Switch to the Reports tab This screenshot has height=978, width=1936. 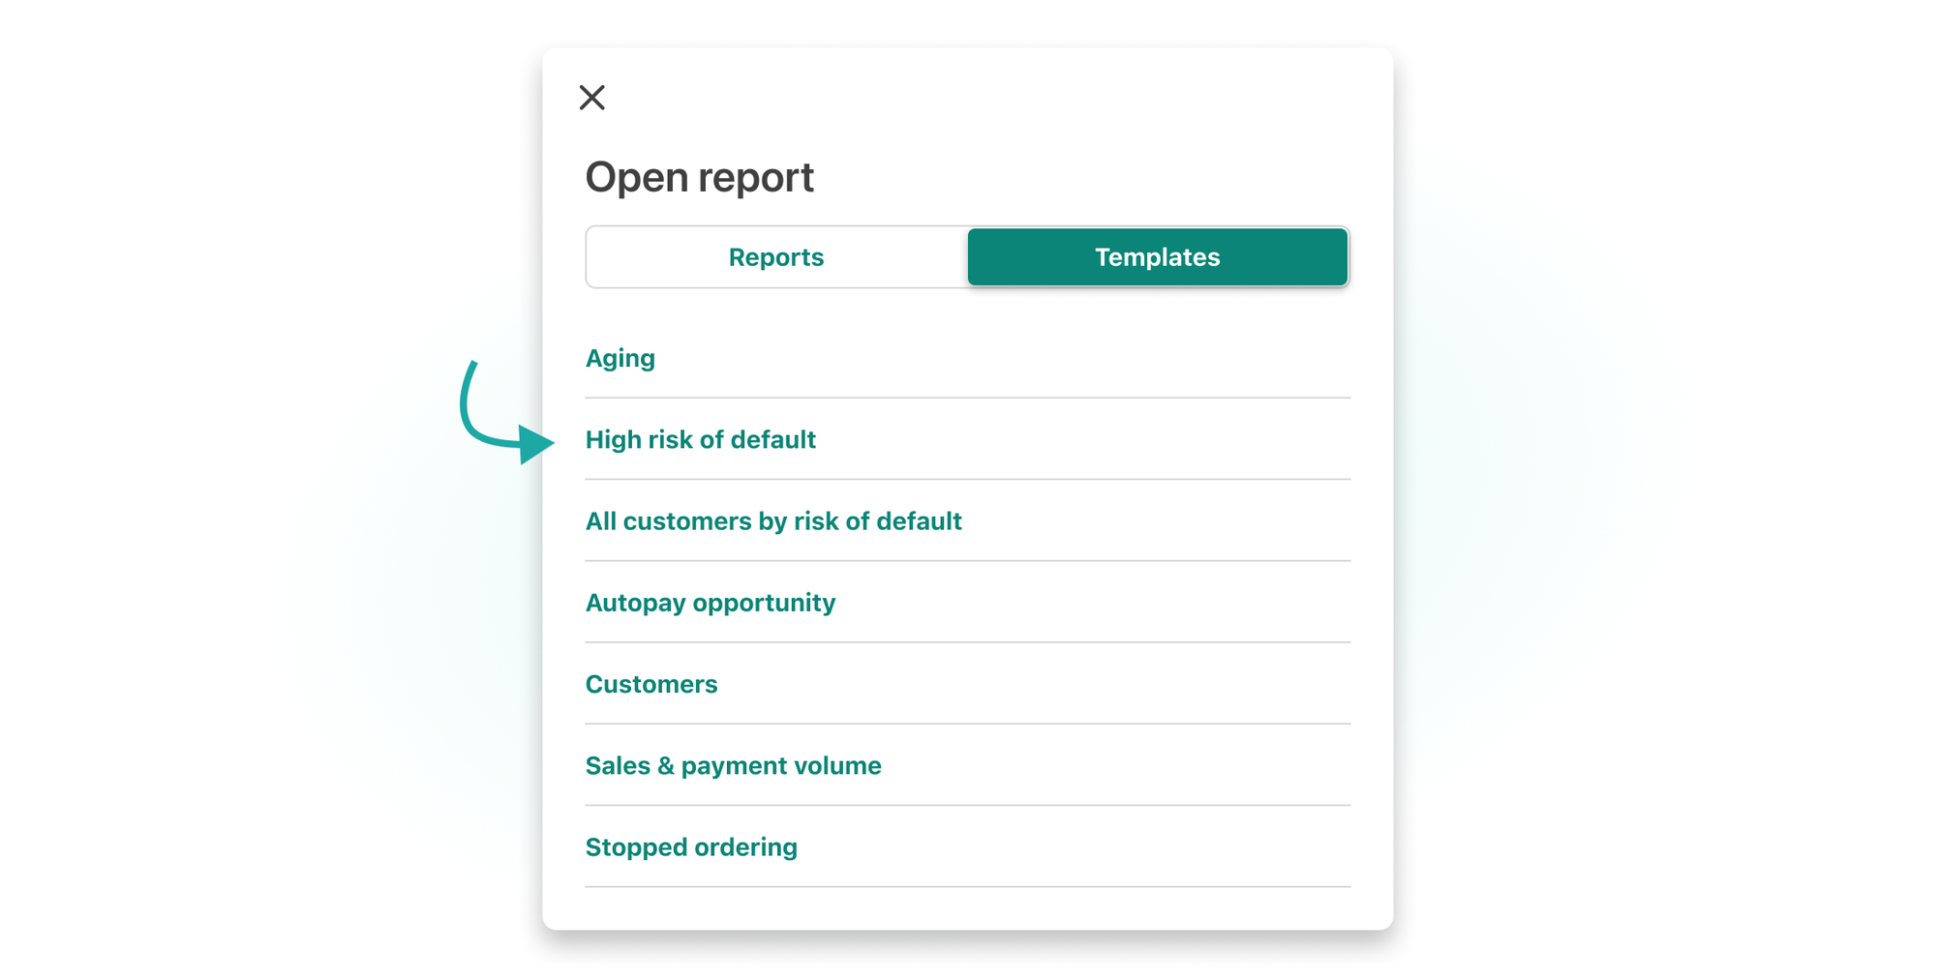[x=775, y=257]
